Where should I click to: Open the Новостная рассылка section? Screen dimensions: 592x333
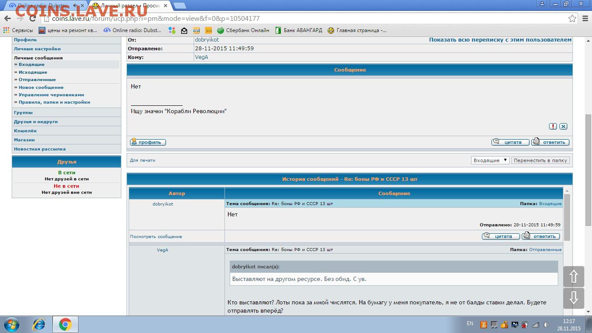(40, 149)
